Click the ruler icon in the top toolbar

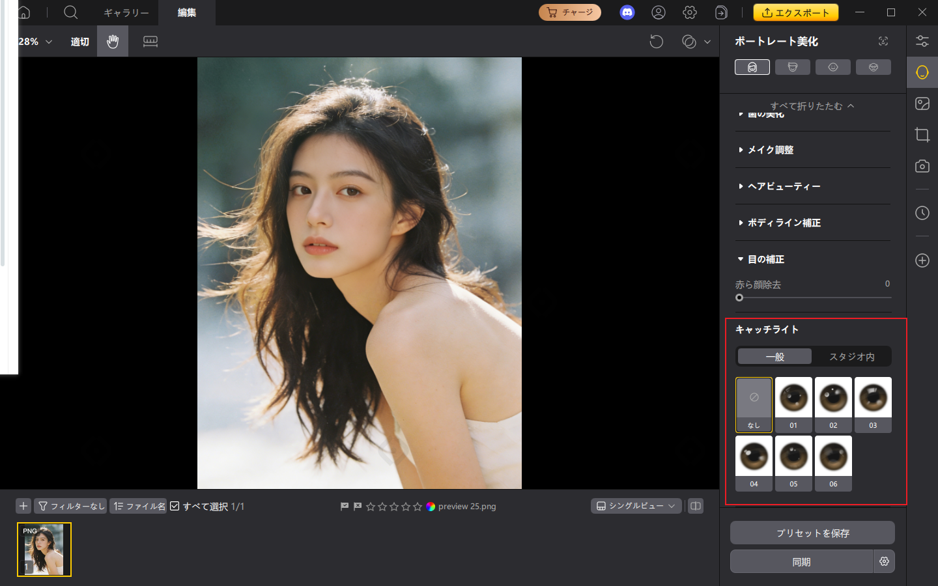[150, 41]
